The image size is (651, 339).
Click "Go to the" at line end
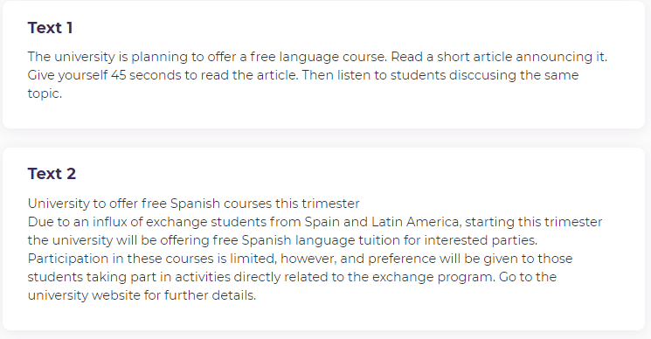coord(528,277)
